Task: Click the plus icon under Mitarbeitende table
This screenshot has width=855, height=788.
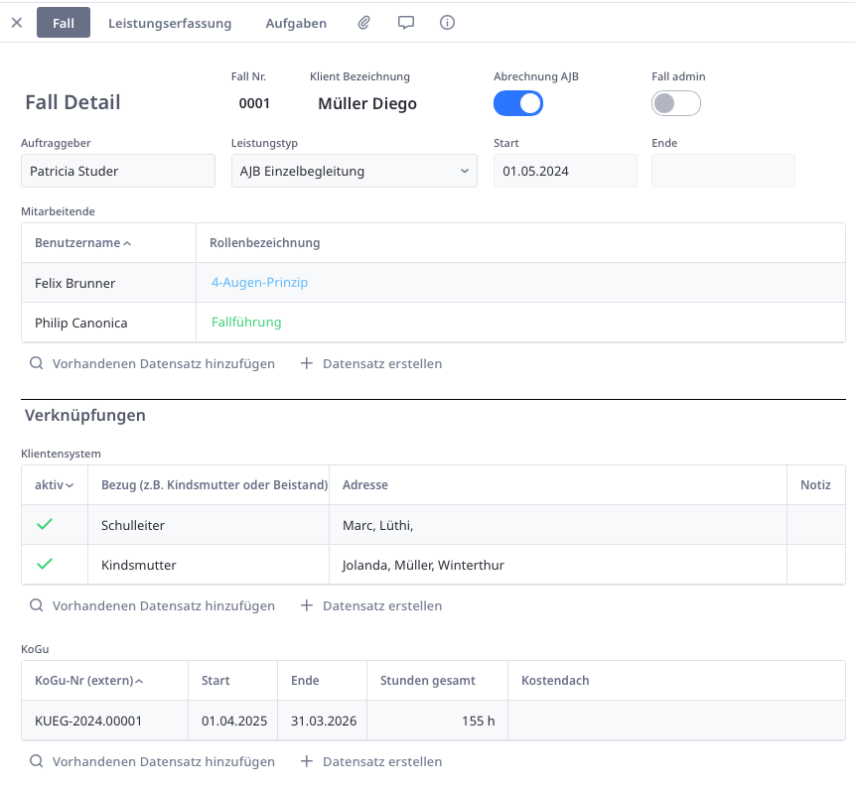Action: coord(307,363)
